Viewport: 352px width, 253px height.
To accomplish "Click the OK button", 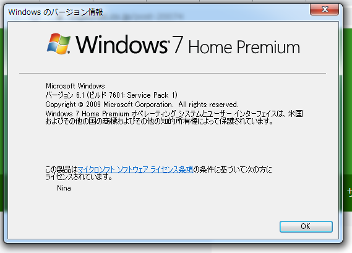I will (306, 226).
